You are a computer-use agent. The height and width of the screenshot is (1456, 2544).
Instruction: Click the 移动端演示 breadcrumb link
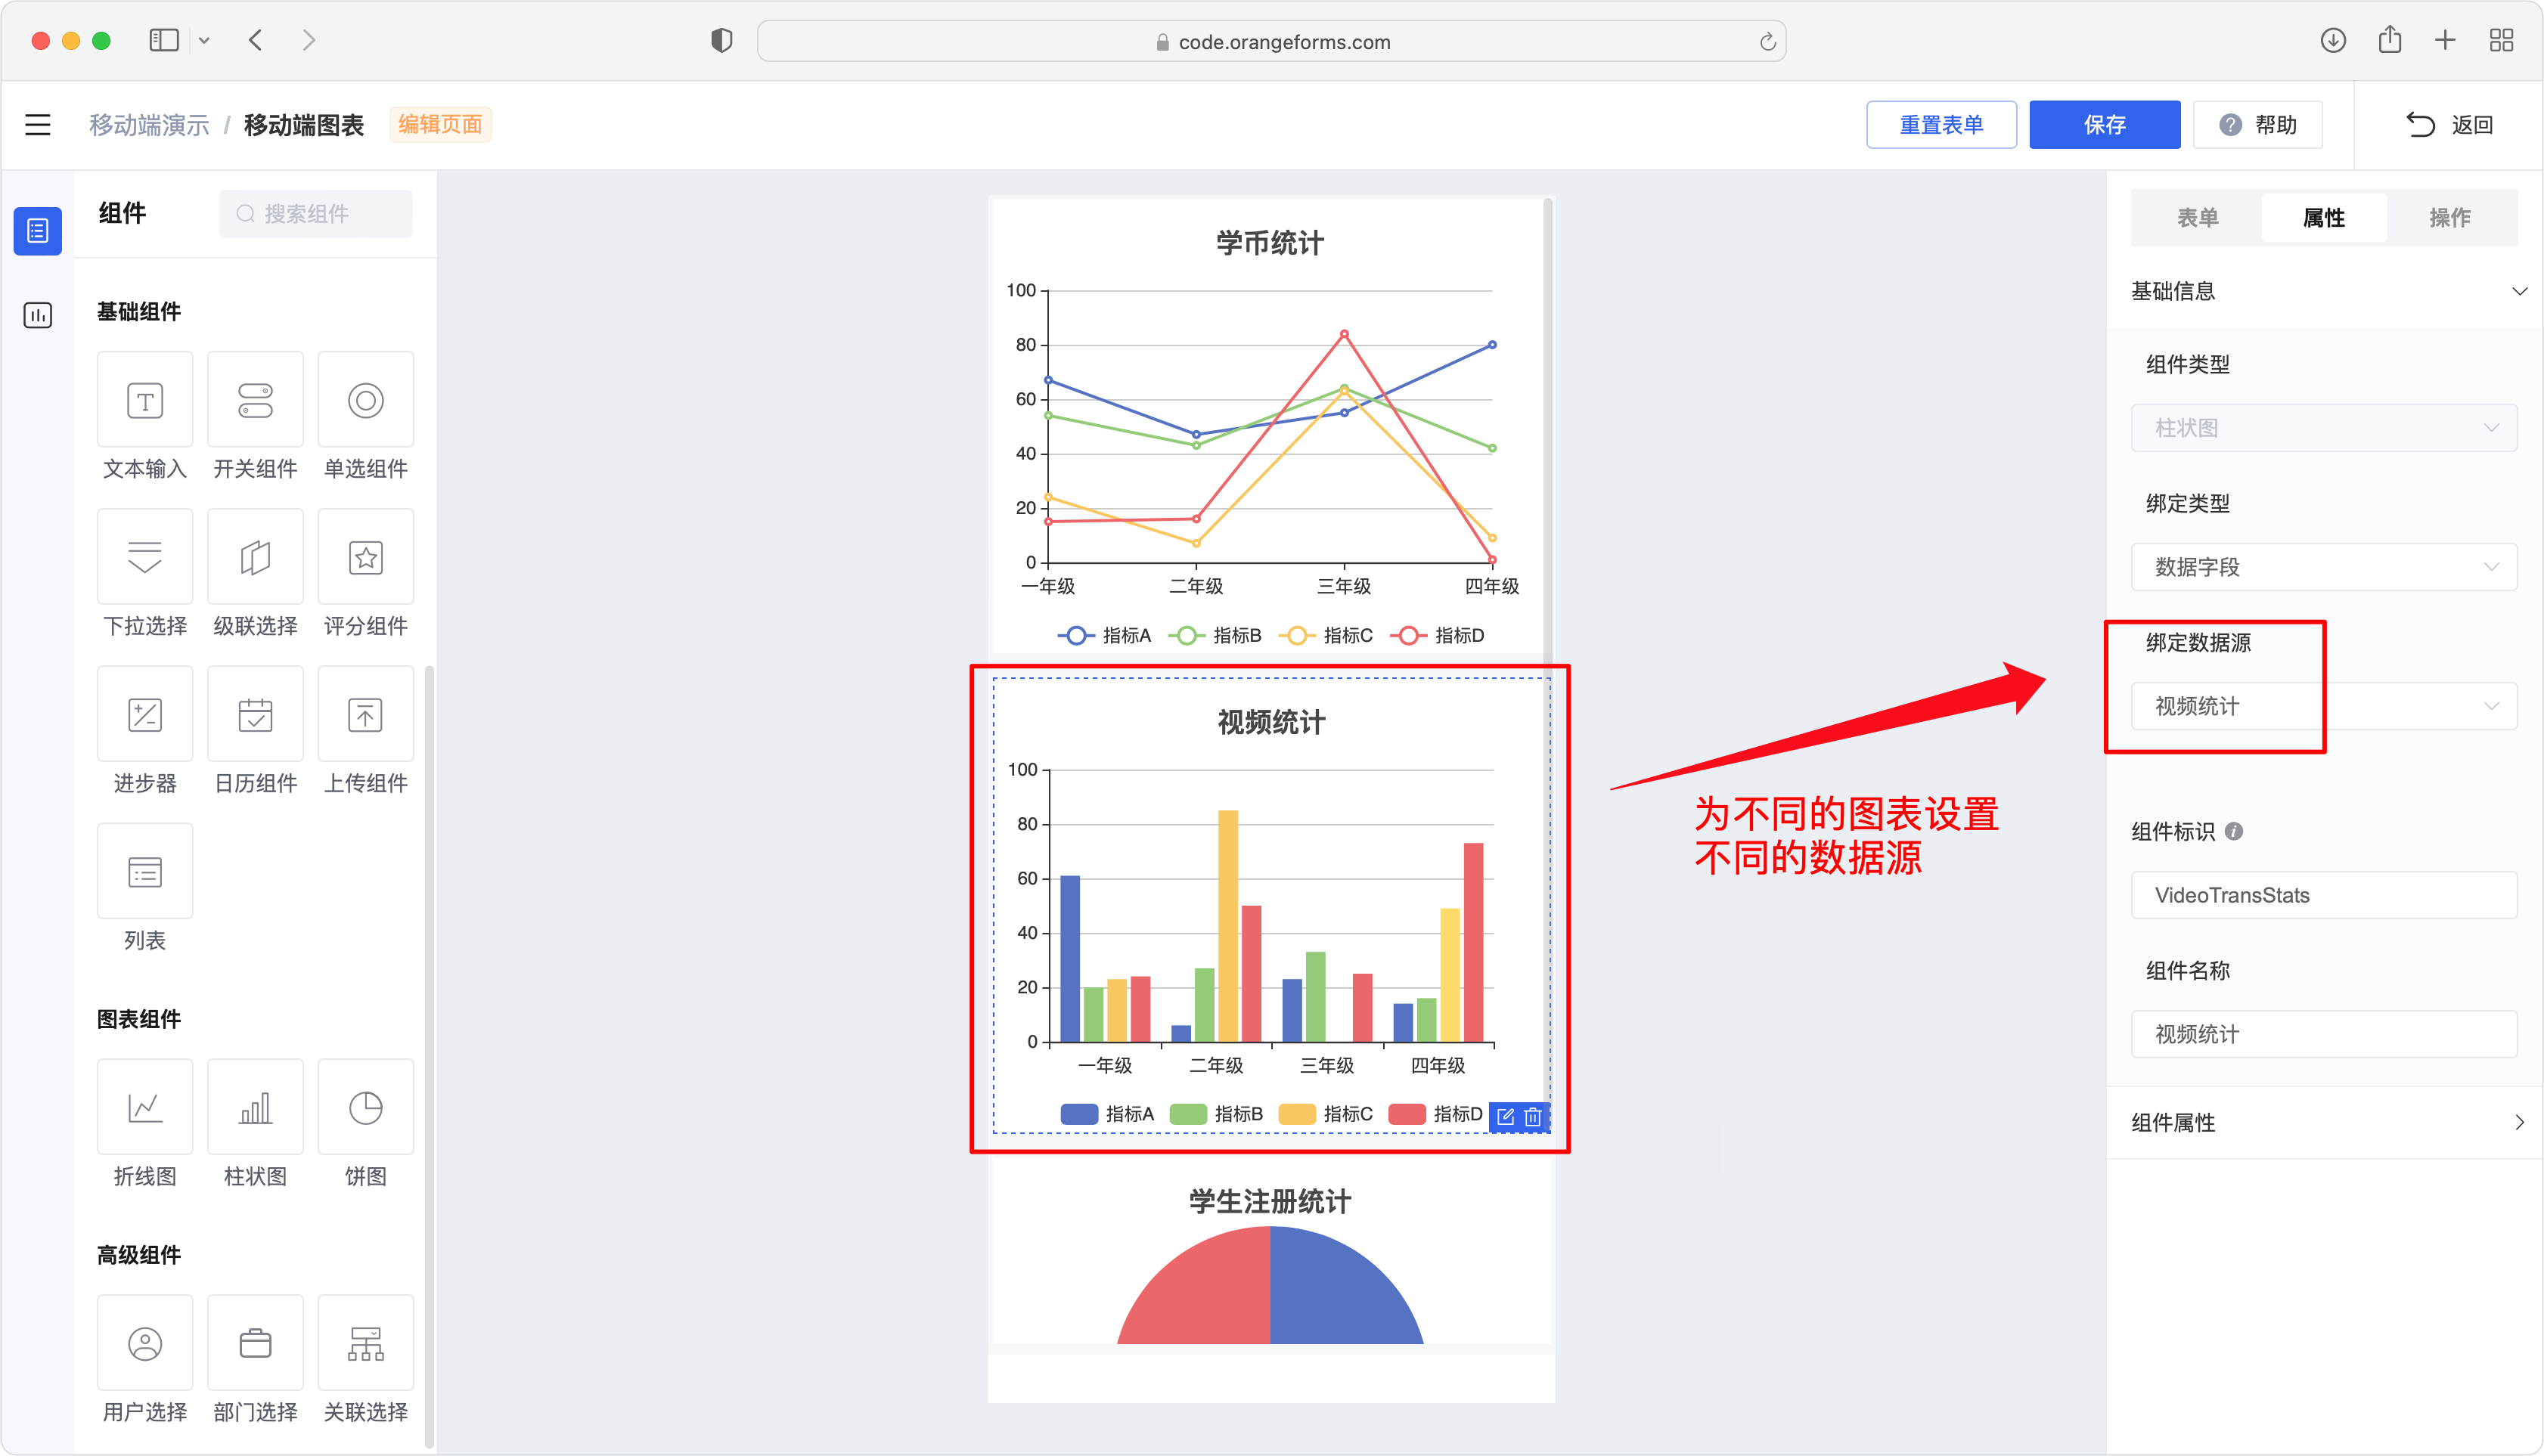pos(149,125)
